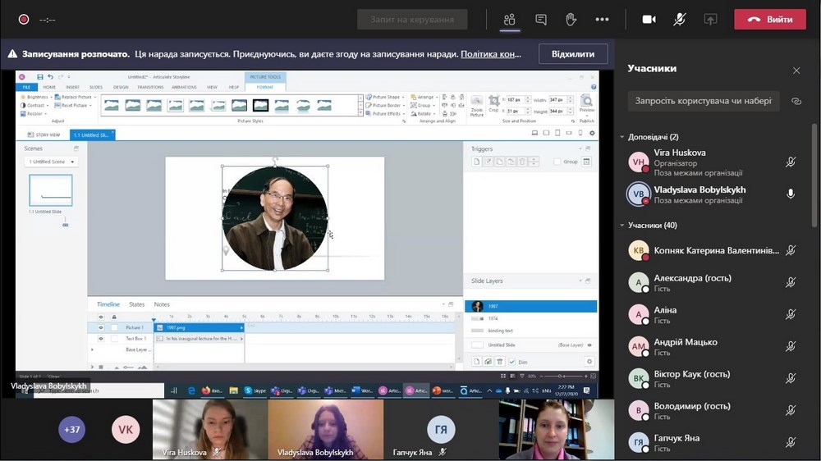Click the invite user search field
The height and width of the screenshot is (461, 821).
click(703, 101)
